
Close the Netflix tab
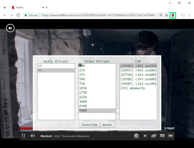pos(47,7)
